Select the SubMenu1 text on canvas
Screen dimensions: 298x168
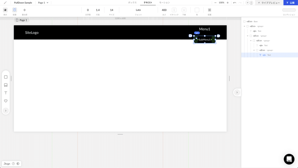[x=205, y=39]
